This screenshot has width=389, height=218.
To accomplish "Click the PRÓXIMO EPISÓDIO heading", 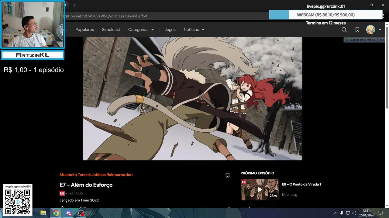I will (x=257, y=173).
